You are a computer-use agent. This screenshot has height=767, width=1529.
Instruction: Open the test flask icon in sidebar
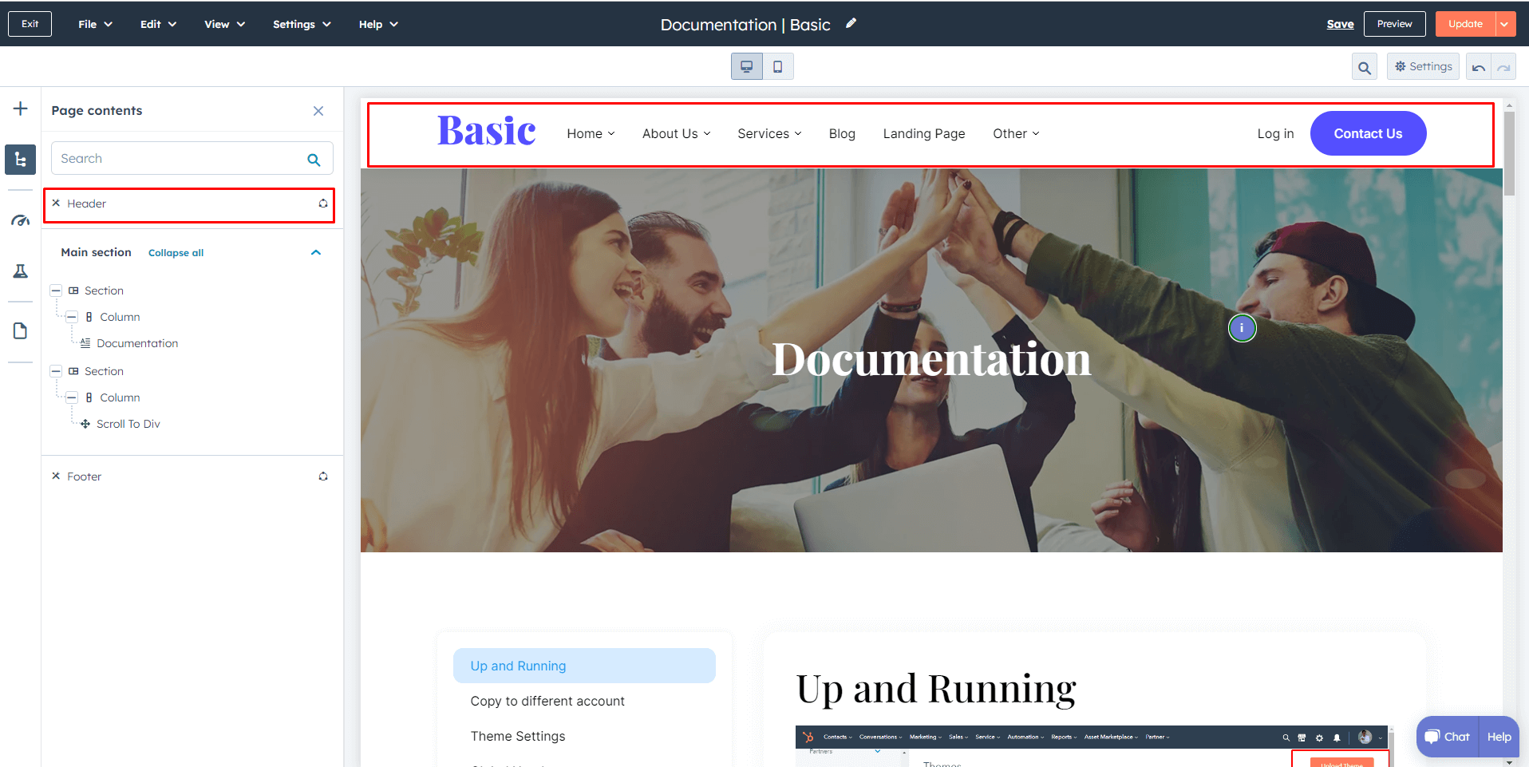(x=21, y=271)
